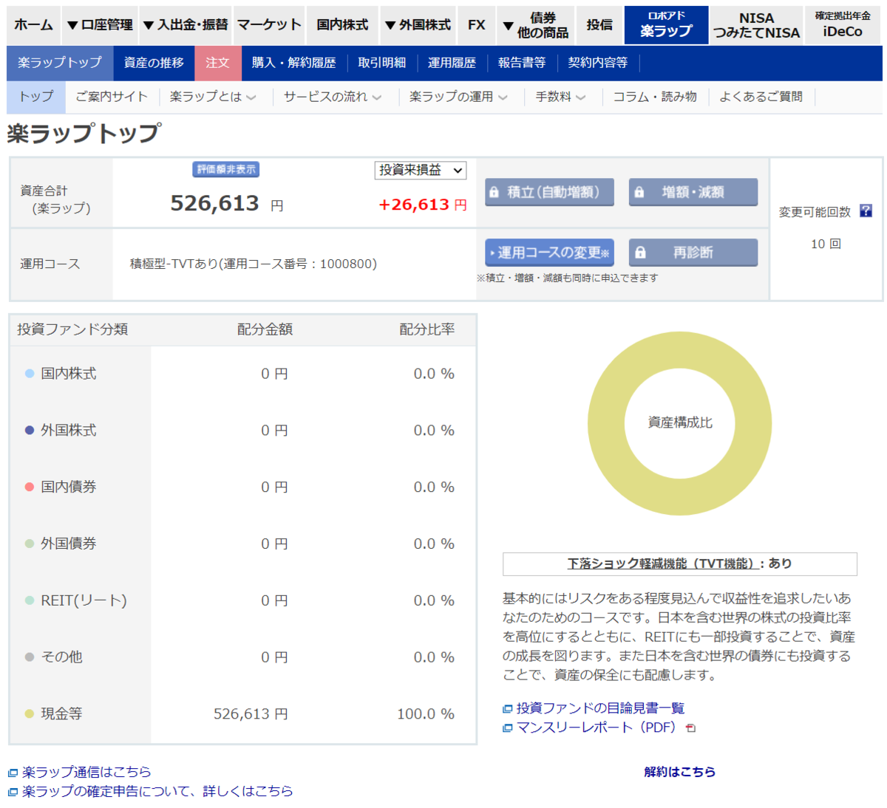Open the 運用履歴 tab
Viewport: 887px width, 808px height.
[x=452, y=63]
